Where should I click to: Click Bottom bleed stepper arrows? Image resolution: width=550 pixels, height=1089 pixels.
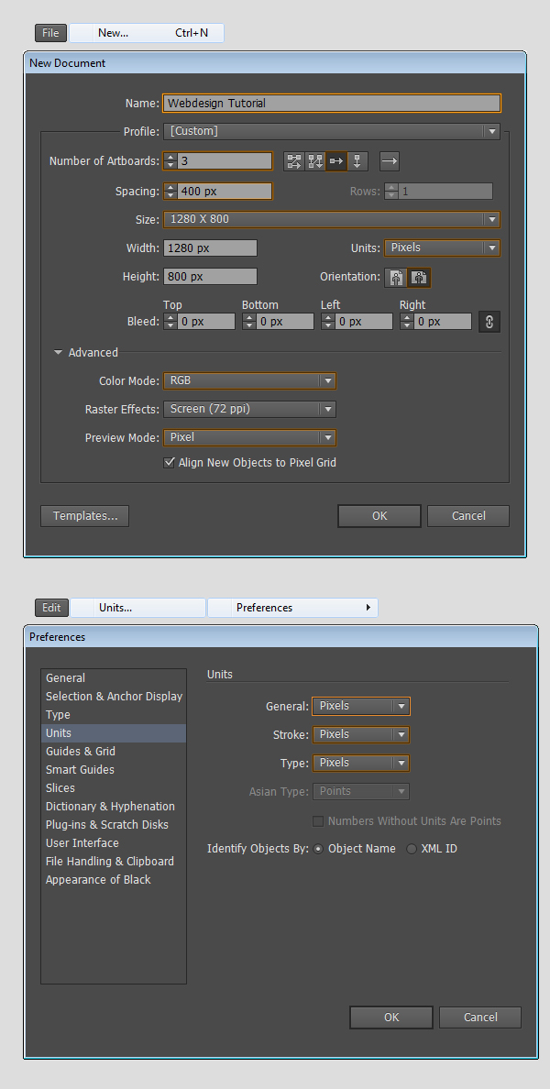point(248,322)
